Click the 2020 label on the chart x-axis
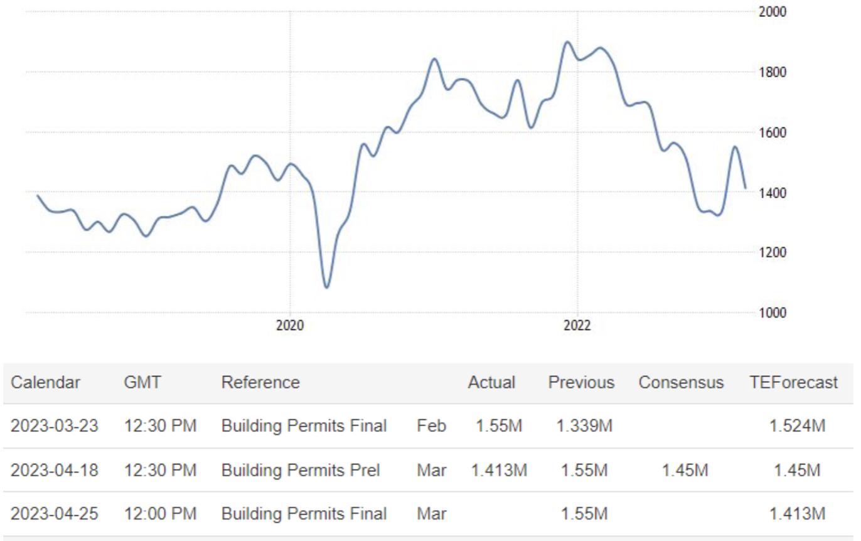 tap(290, 326)
